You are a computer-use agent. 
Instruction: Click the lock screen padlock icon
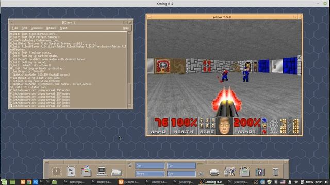click(130, 164)
